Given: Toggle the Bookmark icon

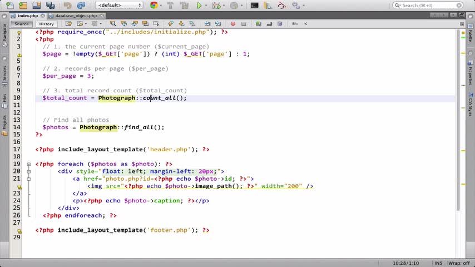Looking at the screenshot, I should pyautogui.click(x=192, y=23).
